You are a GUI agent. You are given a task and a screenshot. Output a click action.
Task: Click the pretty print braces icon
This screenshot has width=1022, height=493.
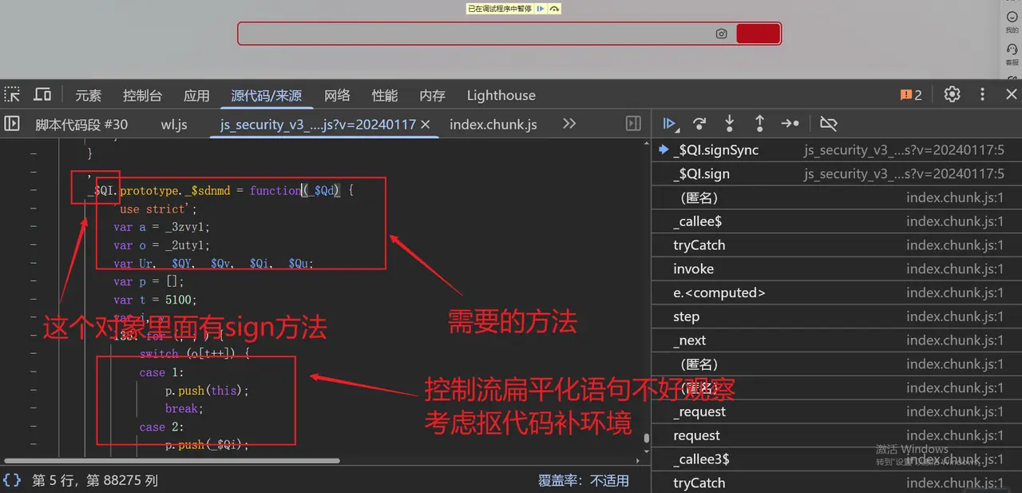[12, 480]
